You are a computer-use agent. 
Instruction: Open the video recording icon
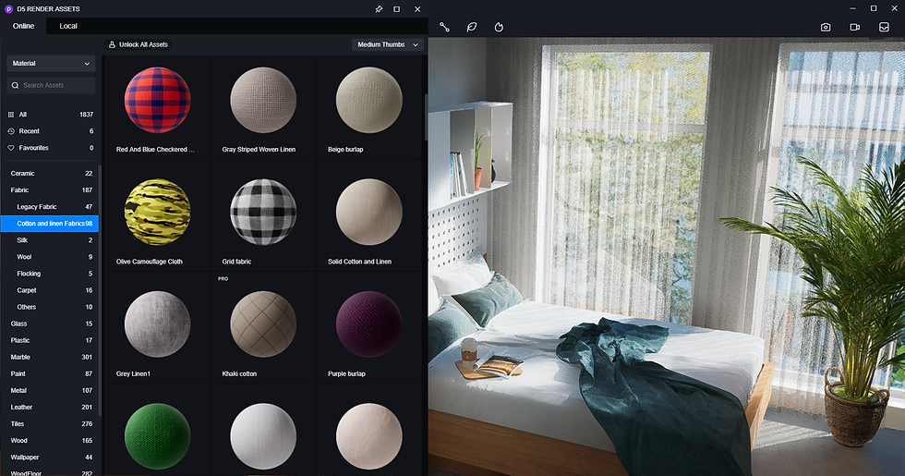point(855,27)
